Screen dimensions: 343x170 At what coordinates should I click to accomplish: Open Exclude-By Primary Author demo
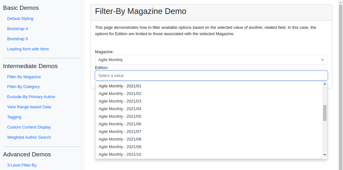(31, 97)
